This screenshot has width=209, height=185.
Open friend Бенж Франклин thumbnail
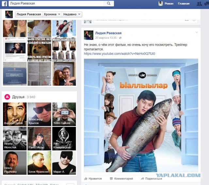click(x=39, y=163)
